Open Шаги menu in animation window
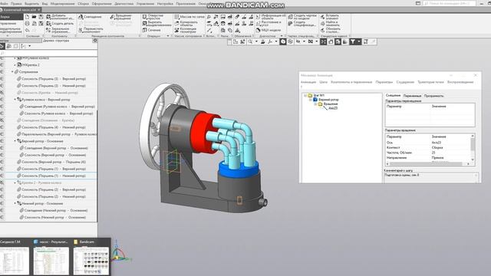The width and height of the screenshot is (491, 276). 324,82
